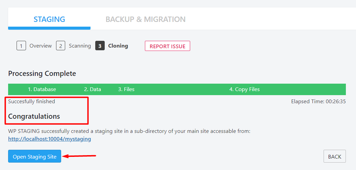Click the step 1 number badge
356x170 pixels.
pos(21,46)
